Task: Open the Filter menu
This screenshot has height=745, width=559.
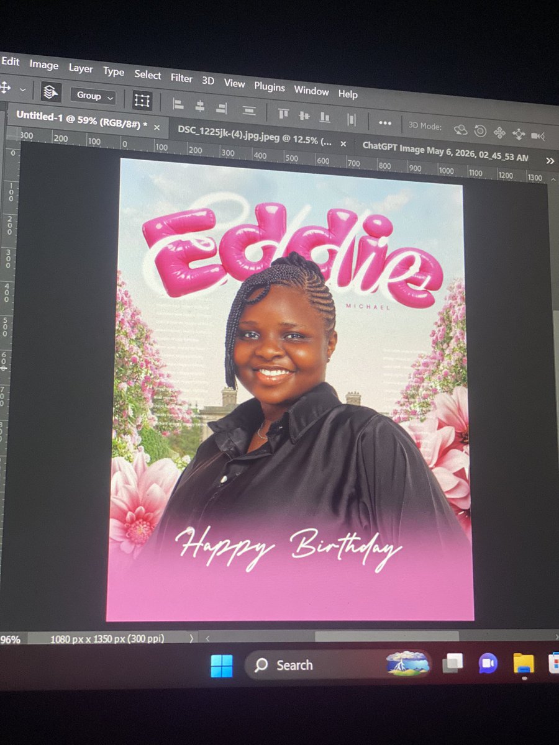Action: tap(181, 78)
